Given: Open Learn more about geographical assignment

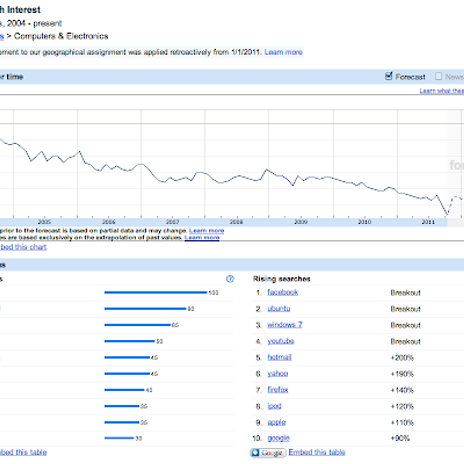Looking at the screenshot, I should coord(283,52).
